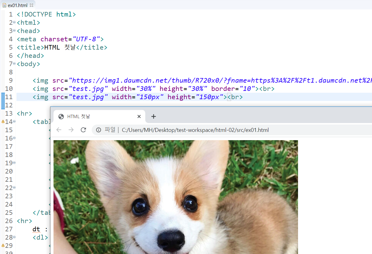Viewport: 372px width, 254px height.
Task: Go forward in the browser
Action: (x=71, y=130)
